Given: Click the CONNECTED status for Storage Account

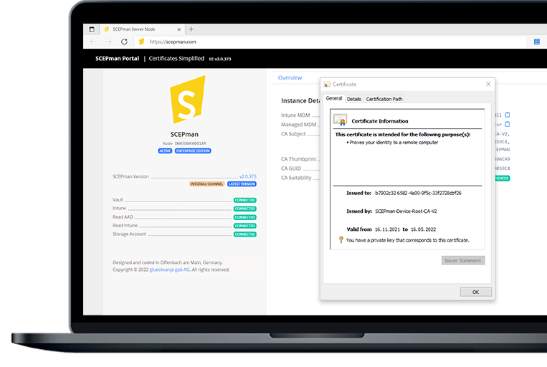Looking at the screenshot, I should tap(245, 234).
